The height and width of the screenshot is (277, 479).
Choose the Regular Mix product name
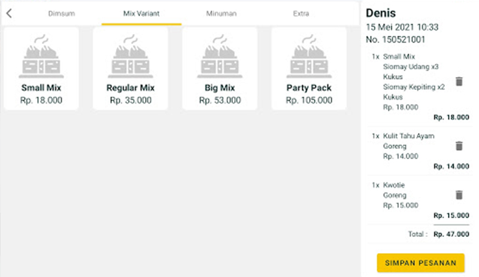point(131,88)
